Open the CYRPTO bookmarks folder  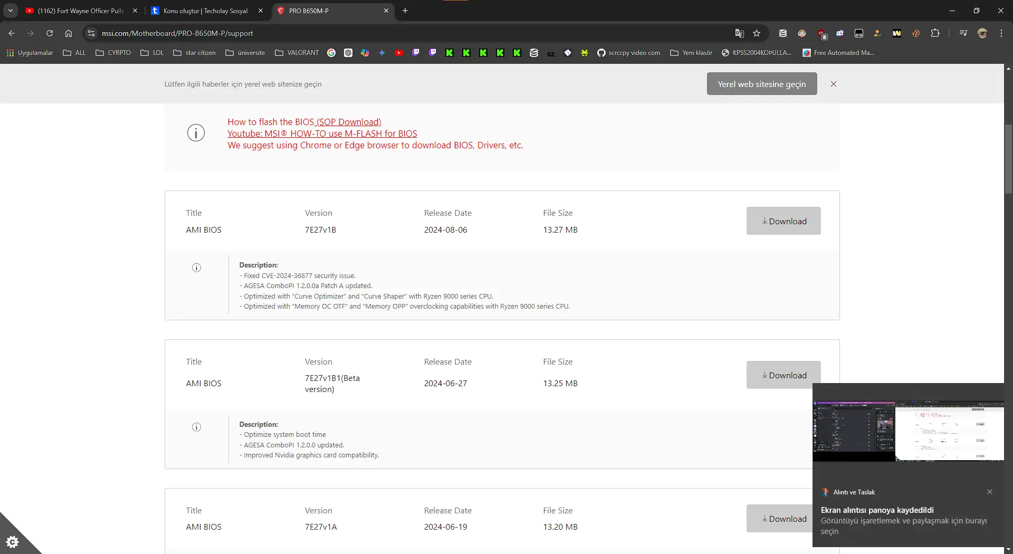(x=113, y=53)
